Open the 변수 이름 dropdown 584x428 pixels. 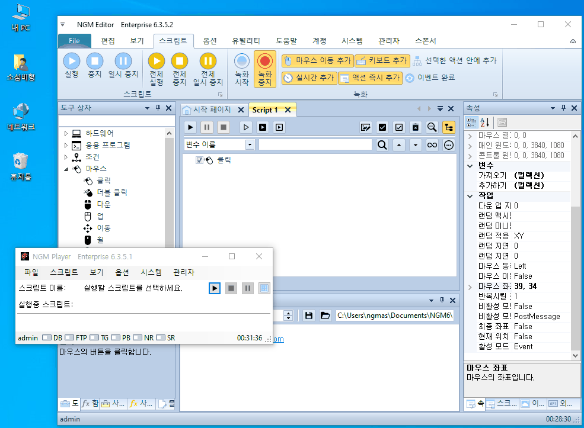(x=250, y=144)
